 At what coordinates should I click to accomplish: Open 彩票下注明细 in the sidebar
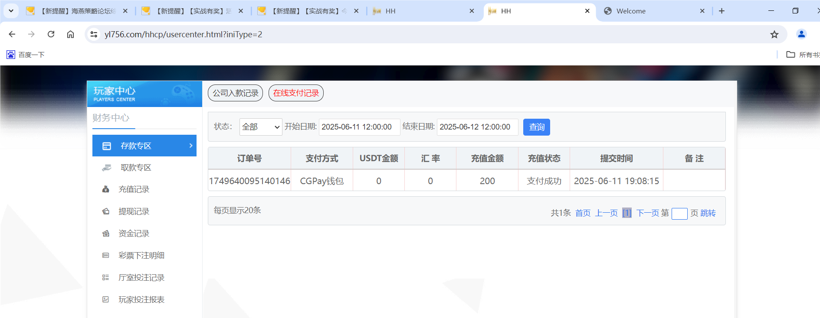click(141, 256)
